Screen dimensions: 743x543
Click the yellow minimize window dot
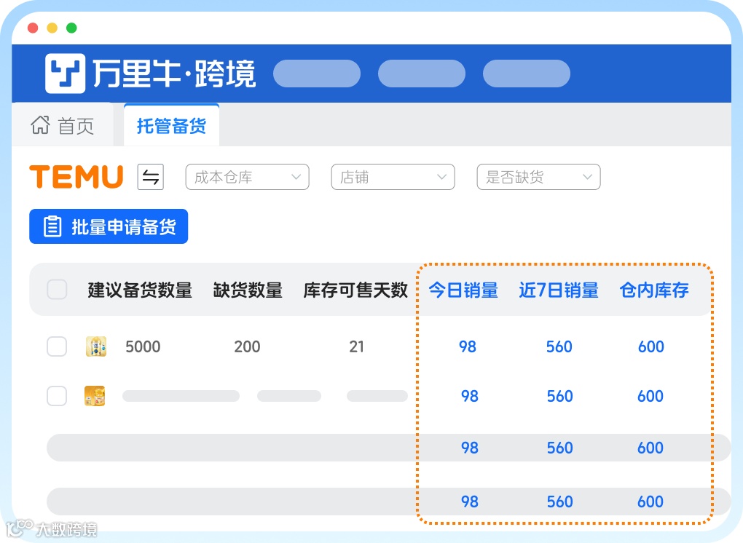pyautogui.click(x=52, y=28)
